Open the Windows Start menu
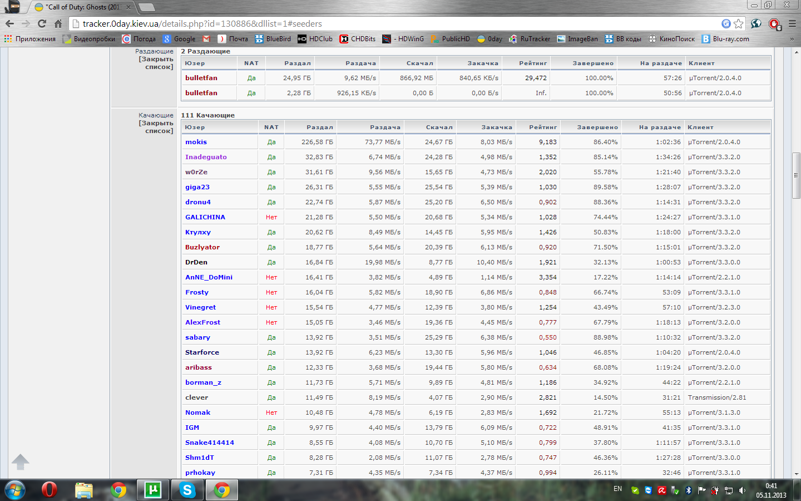Screen dimensions: 801x501 click(15, 490)
